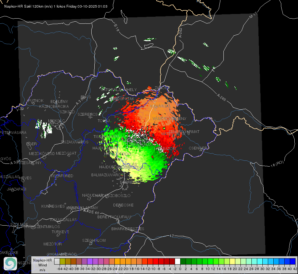Click the M-17 road label
Viewport: 298px width, 274px height.
click(253, 15)
